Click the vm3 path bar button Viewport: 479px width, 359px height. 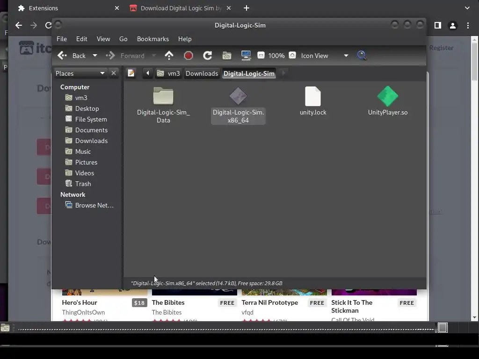pyautogui.click(x=168, y=73)
